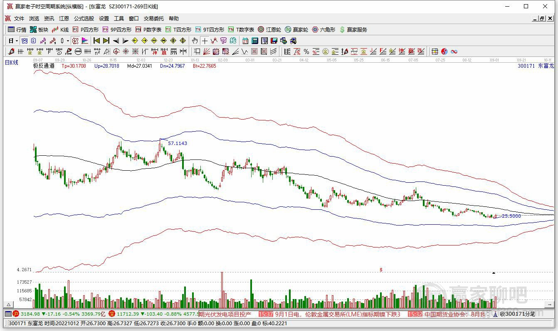This screenshot has width=558, height=331.
Task: Jump to last bar with the green skip-forward icon
Action: pyautogui.click(x=106, y=41)
